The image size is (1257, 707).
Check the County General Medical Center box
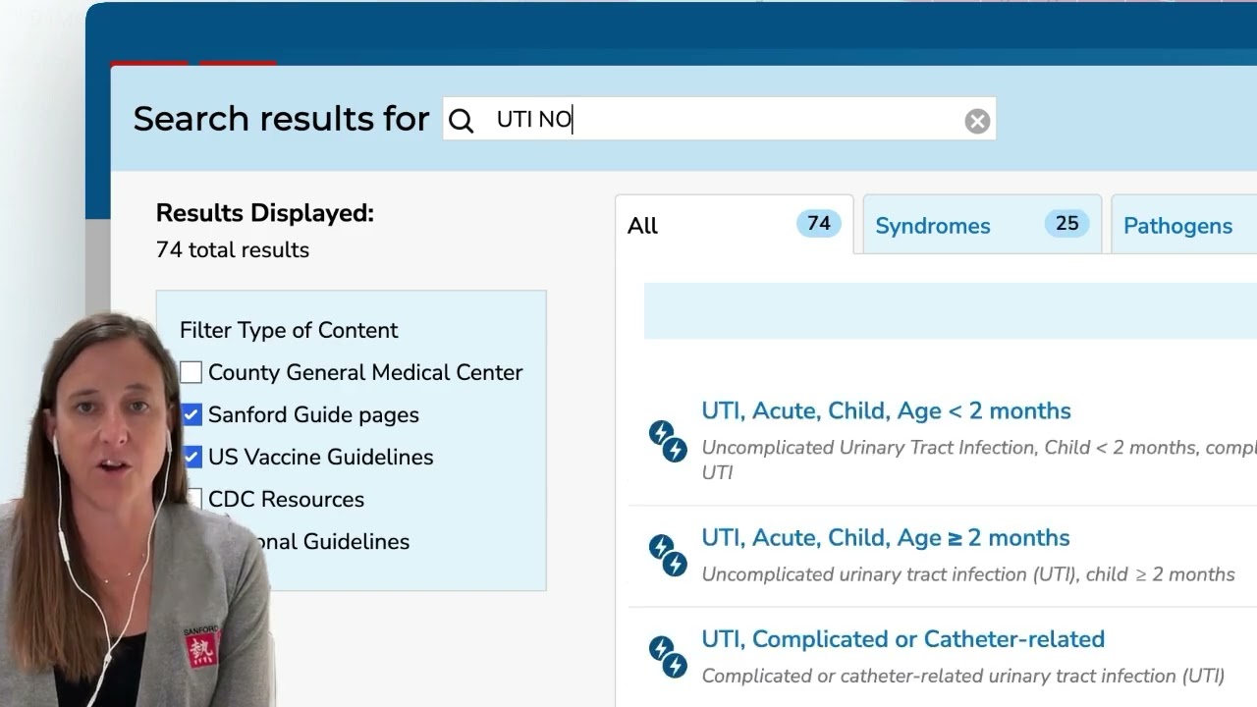[191, 372]
